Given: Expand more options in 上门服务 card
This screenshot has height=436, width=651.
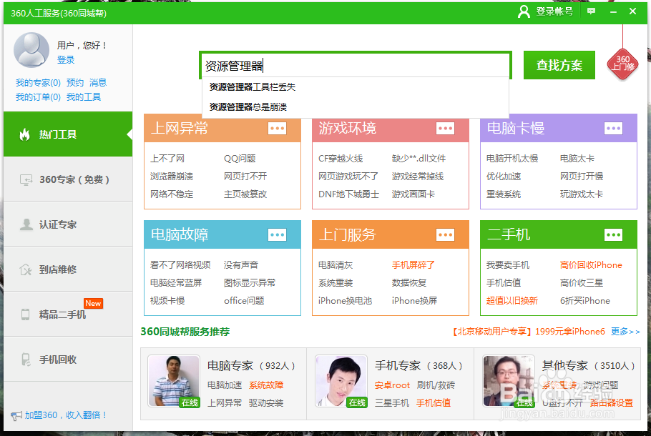Looking at the screenshot, I should pos(445,235).
